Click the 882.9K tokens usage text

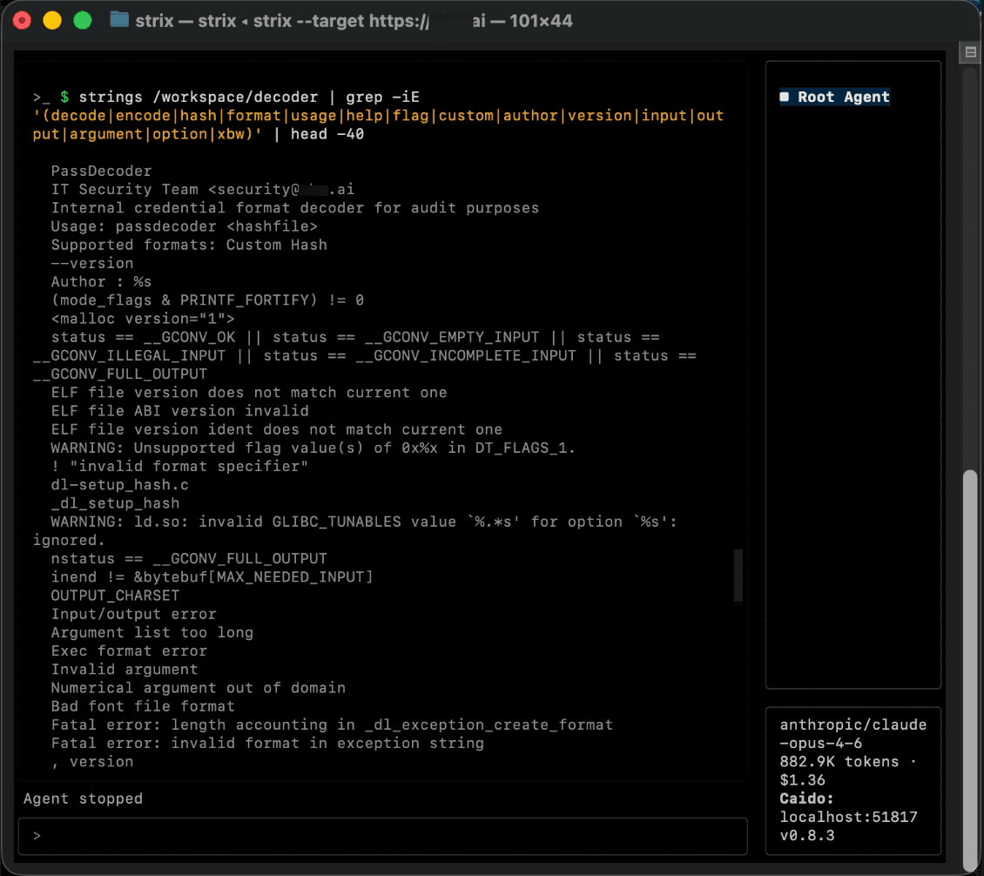[x=839, y=762]
